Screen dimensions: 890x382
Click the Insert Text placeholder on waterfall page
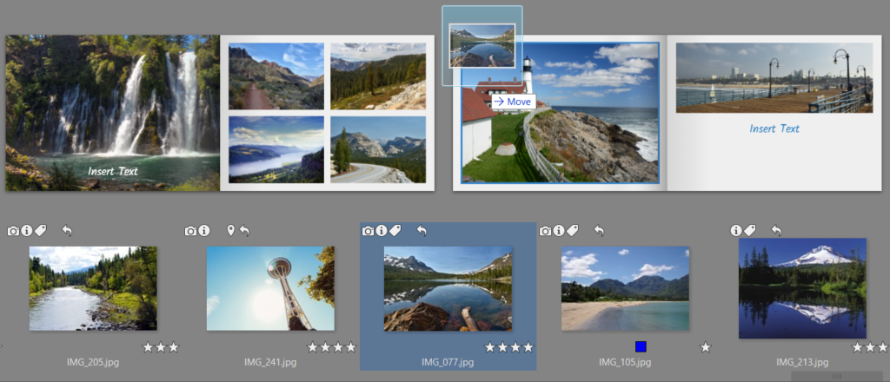tap(113, 171)
